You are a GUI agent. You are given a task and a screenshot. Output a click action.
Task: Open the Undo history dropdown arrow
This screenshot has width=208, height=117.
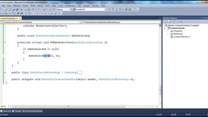pyautogui.click(x=36, y=9)
